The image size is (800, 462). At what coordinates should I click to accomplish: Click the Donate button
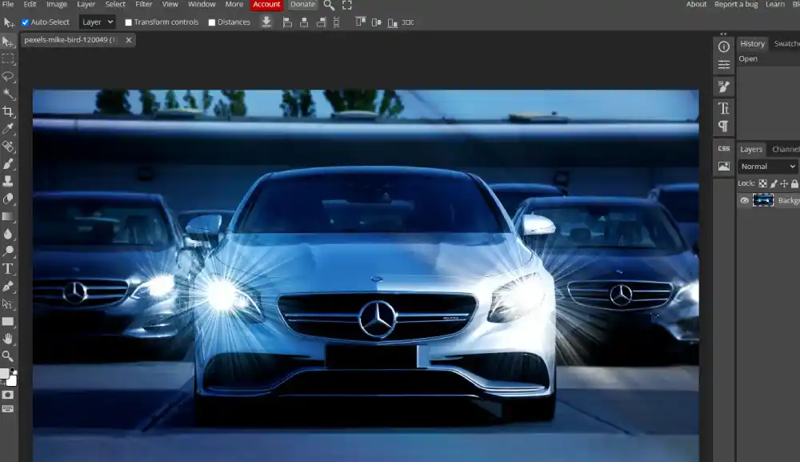click(x=302, y=5)
